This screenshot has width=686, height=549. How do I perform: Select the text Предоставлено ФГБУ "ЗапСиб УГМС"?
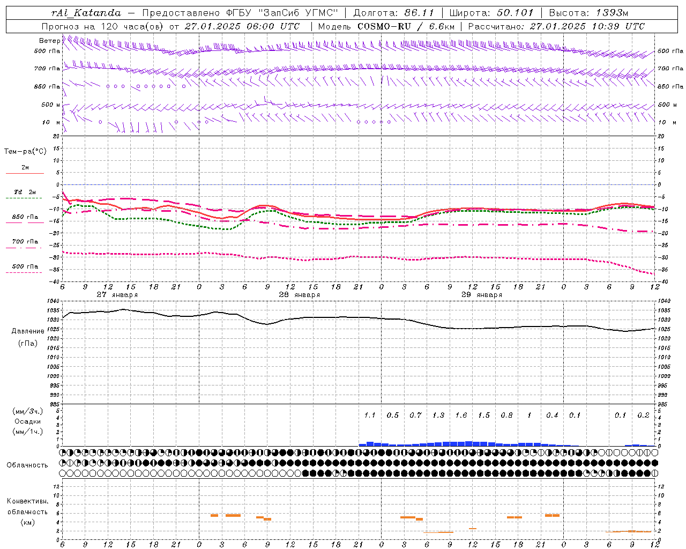pyautogui.click(x=241, y=13)
